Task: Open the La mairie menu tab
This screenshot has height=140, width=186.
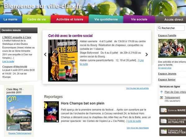Action: point(11,19)
